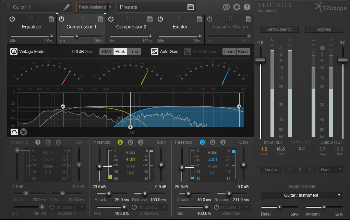Open Compressor 1 module preset list icon
350x220 pixels.
pos(100,19)
